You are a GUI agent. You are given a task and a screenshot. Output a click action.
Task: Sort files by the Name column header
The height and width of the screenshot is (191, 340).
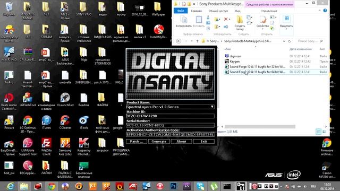[227, 49]
